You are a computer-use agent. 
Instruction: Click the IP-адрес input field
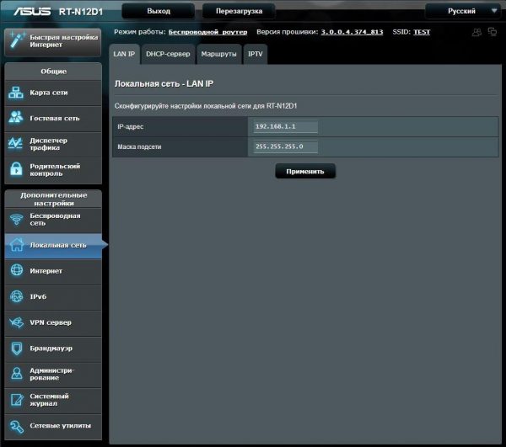click(285, 127)
